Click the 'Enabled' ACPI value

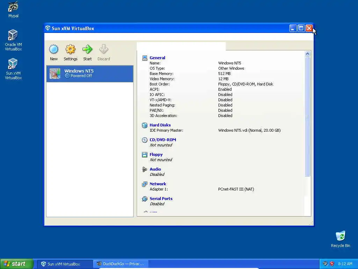pyautogui.click(x=225, y=89)
